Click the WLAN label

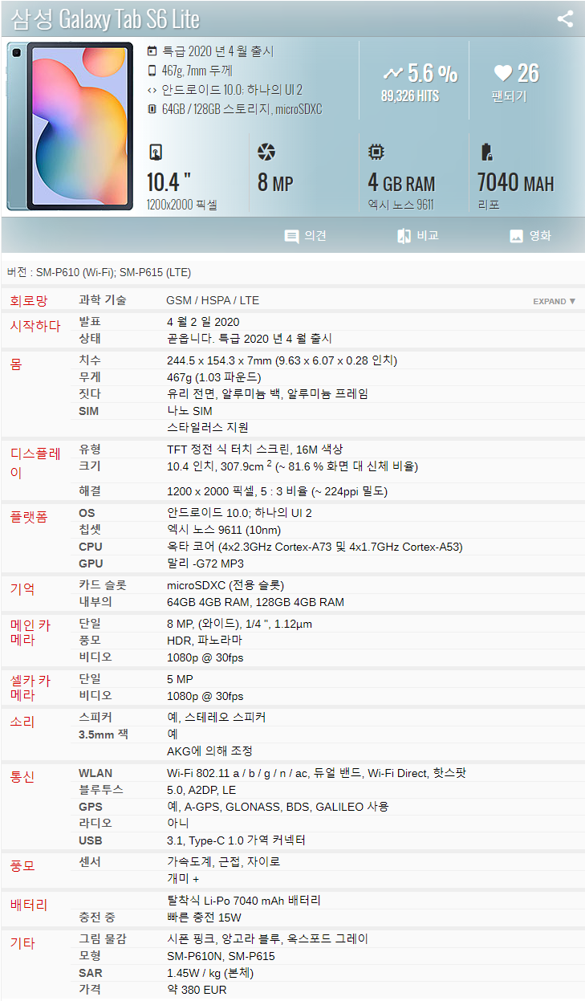point(95,773)
